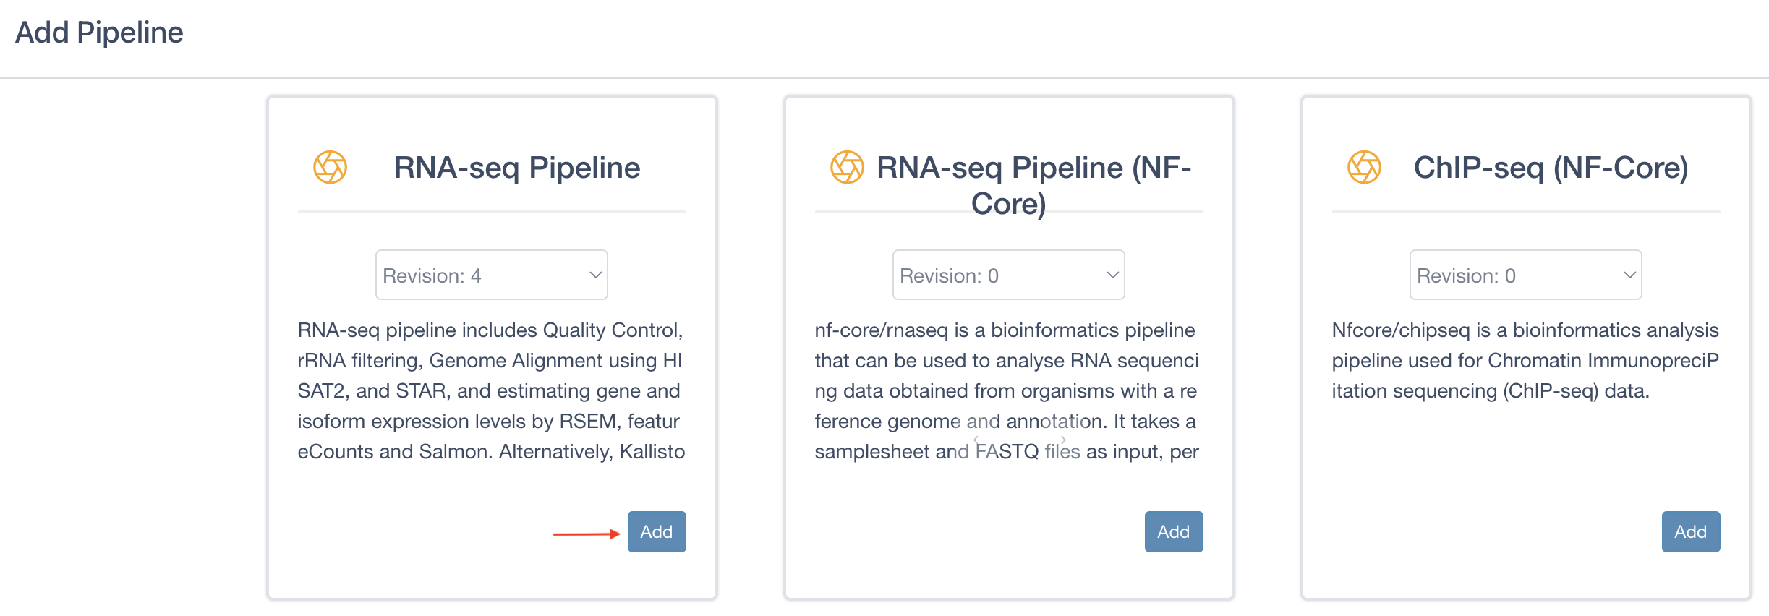
Task: Open Revision: 0 dropdown on RNA-seq NF-Core card
Action: [1009, 275]
